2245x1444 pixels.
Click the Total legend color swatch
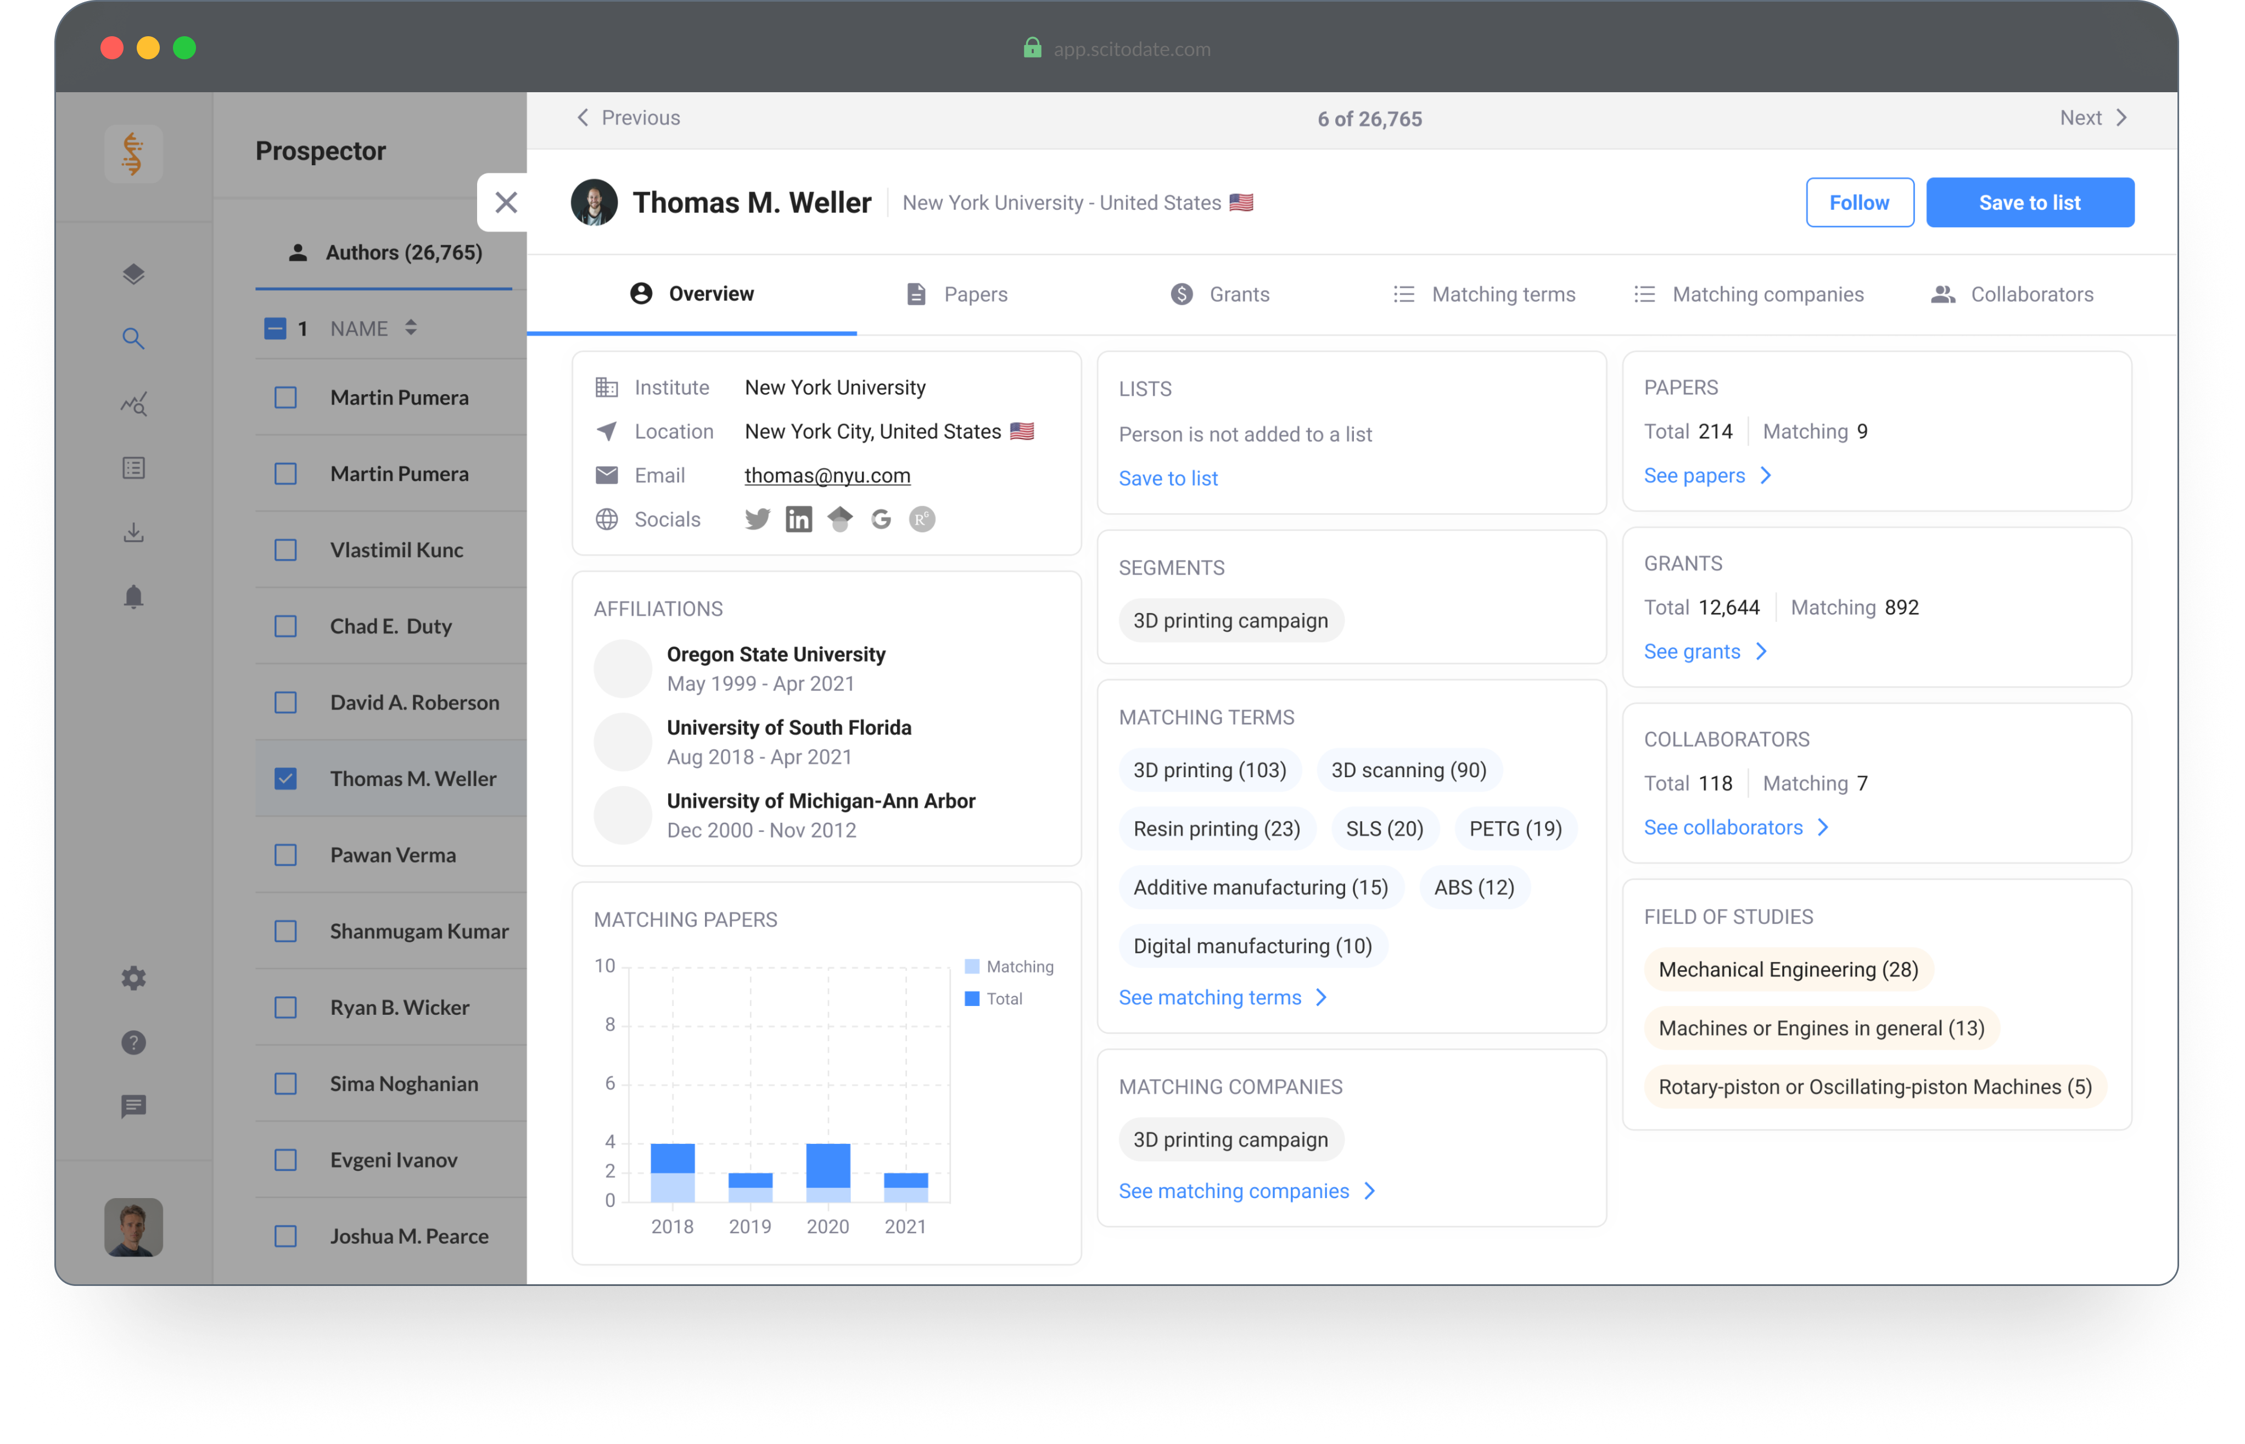(972, 998)
